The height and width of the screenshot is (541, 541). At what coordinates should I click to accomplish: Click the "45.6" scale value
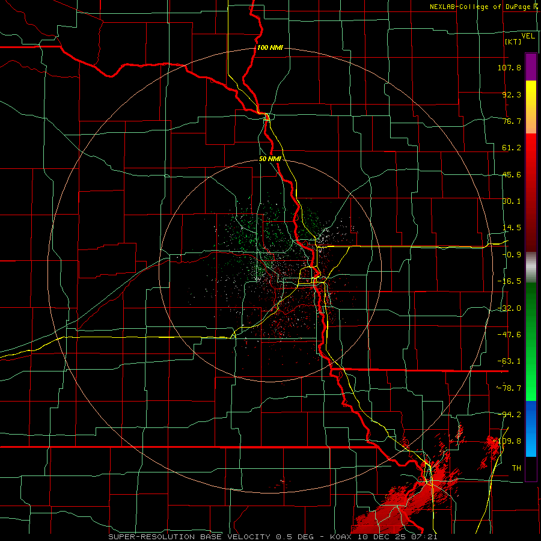point(512,174)
